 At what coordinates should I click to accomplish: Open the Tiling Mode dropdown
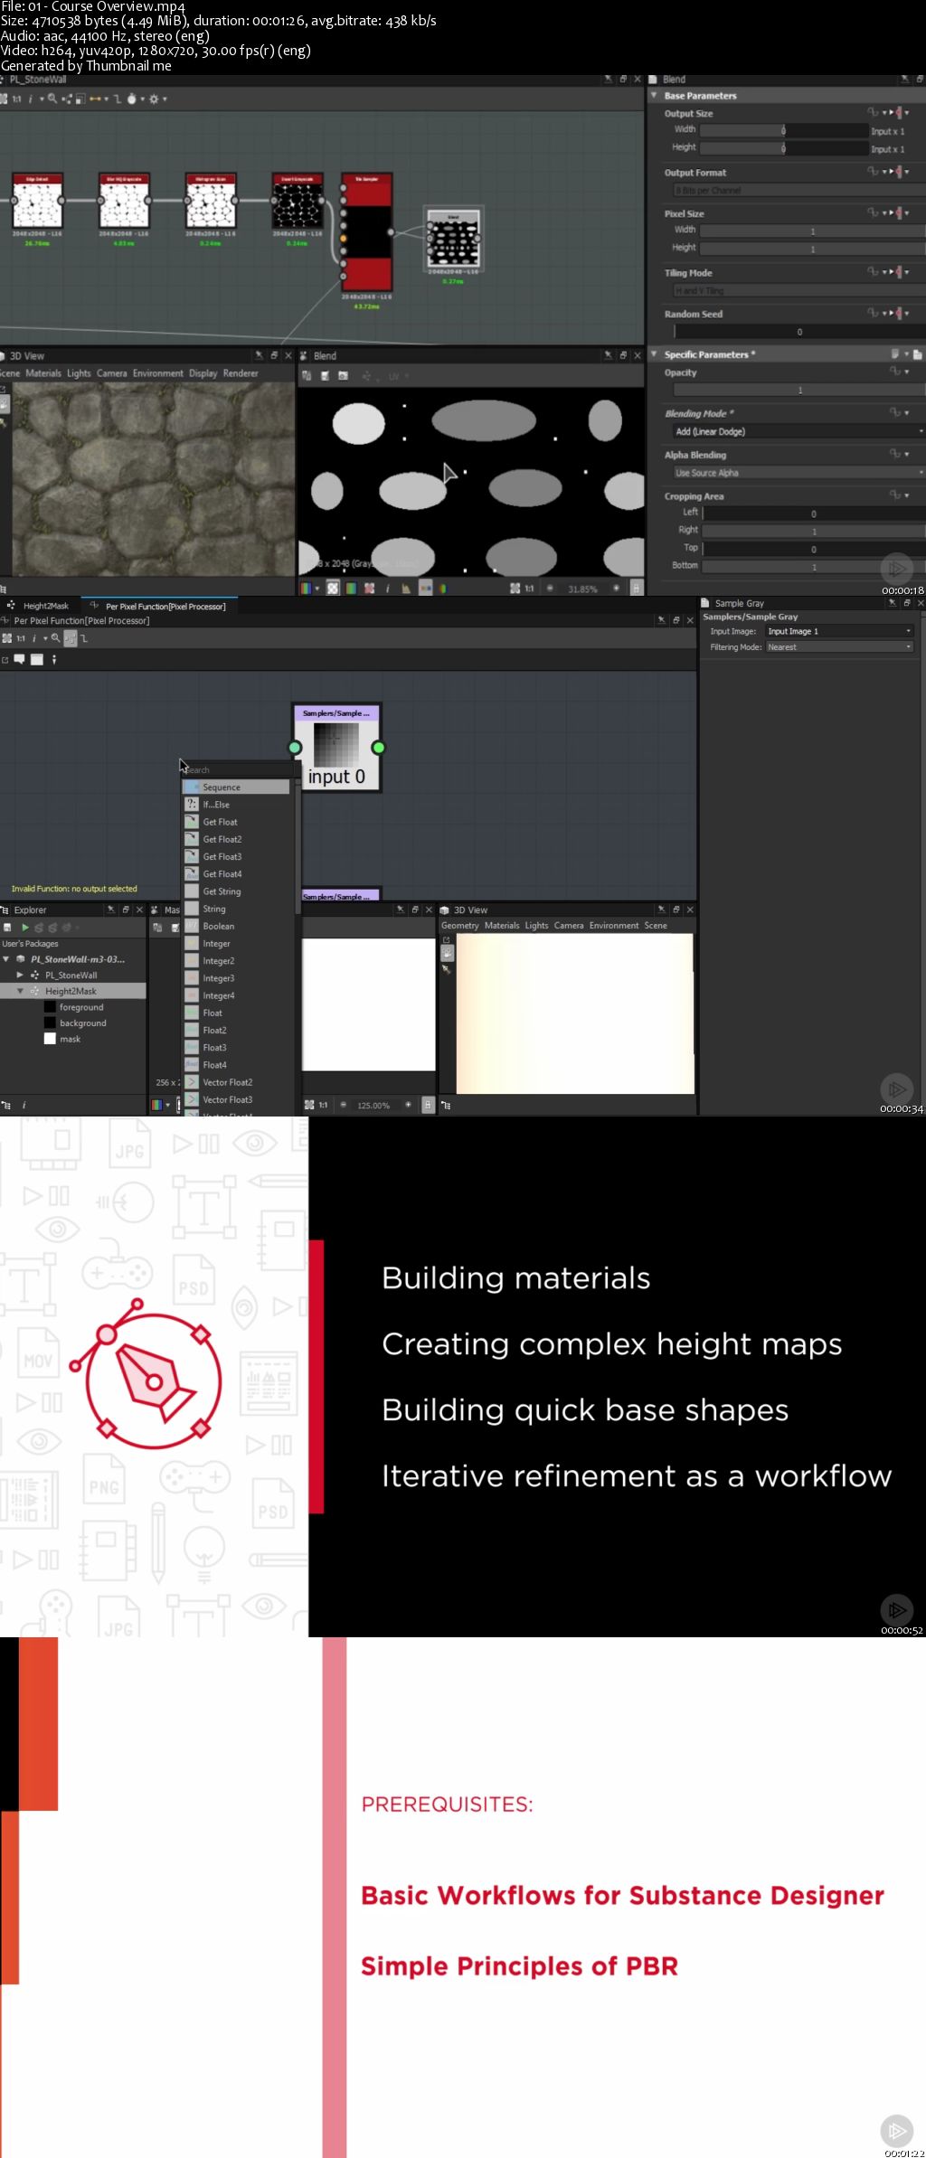798,290
